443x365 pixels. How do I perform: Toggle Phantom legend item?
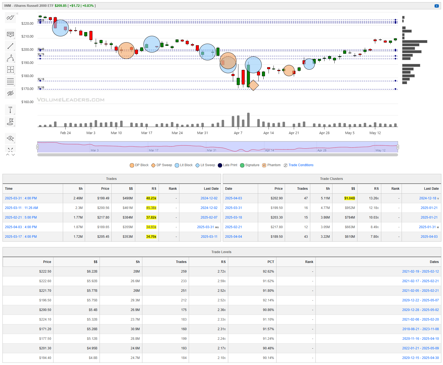(x=271, y=165)
